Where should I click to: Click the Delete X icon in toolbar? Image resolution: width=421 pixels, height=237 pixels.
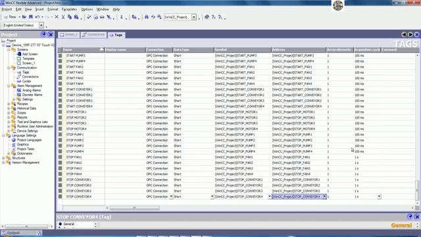57,17
